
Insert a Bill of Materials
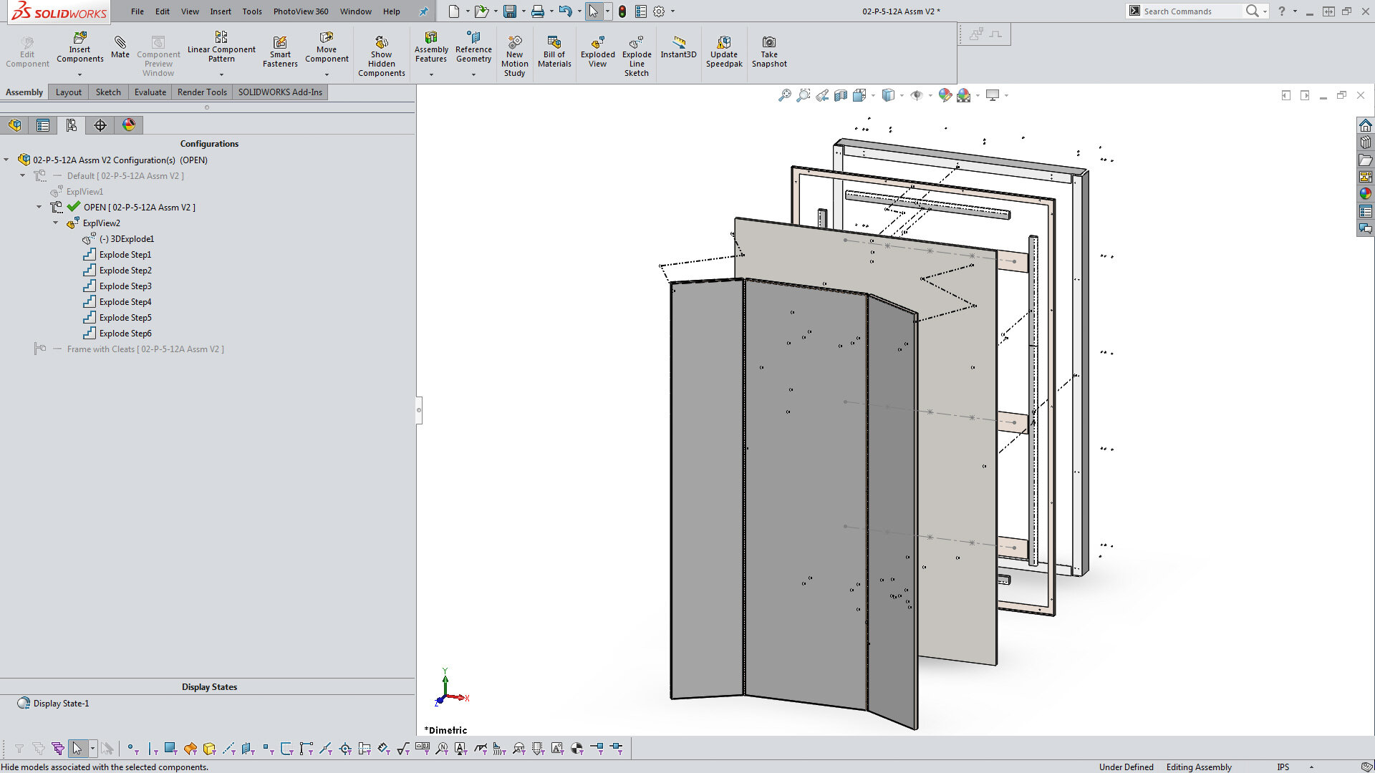[x=554, y=52]
